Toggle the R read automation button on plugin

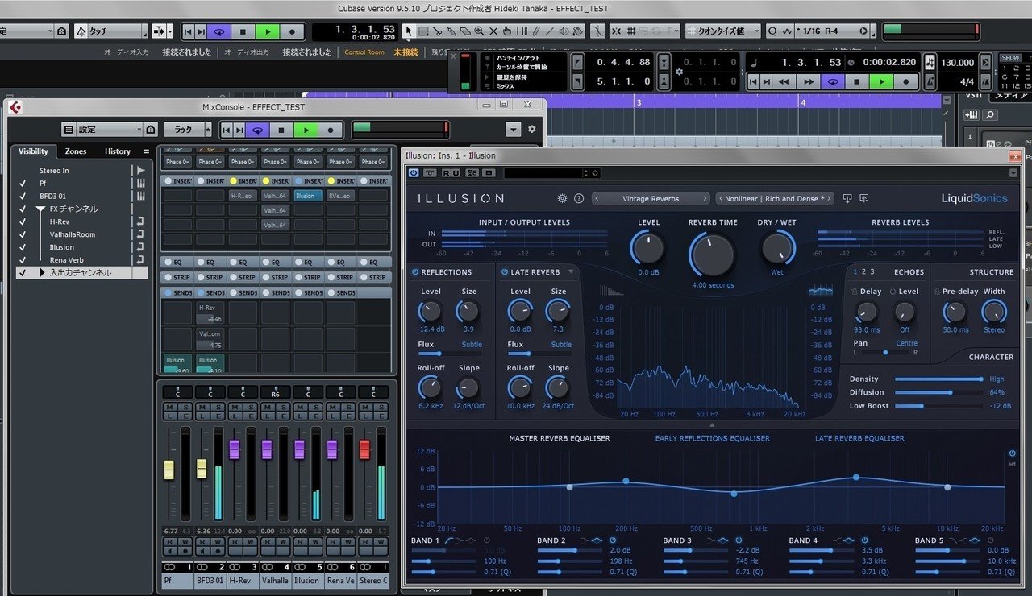445,172
